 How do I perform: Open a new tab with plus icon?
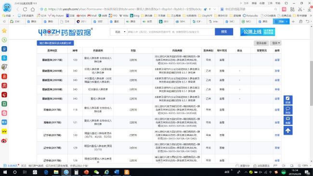pyautogui.click(x=293, y=21)
